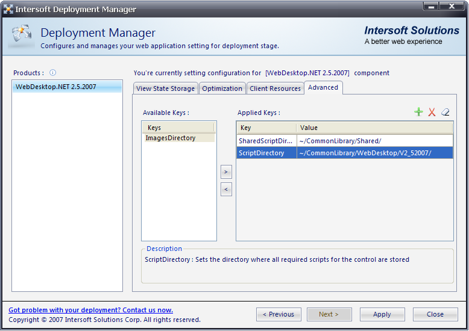The image size is (469, 331).
Task: Open the Contact us now link
Action: (90, 310)
